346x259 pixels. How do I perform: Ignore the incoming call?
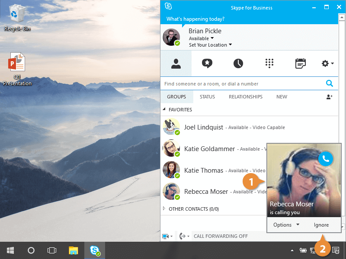(x=321, y=225)
